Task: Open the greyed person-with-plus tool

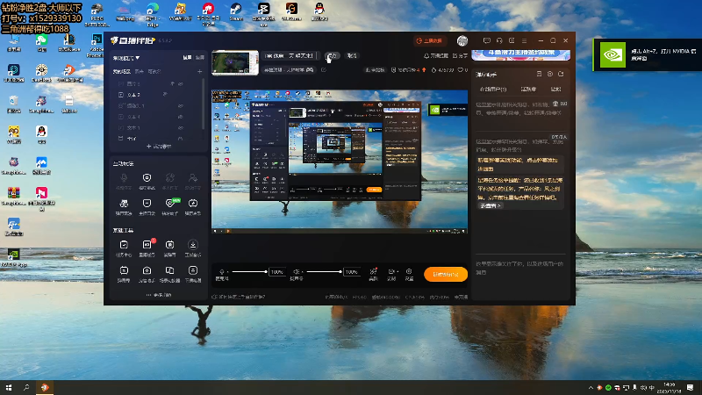Action: (192, 178)
